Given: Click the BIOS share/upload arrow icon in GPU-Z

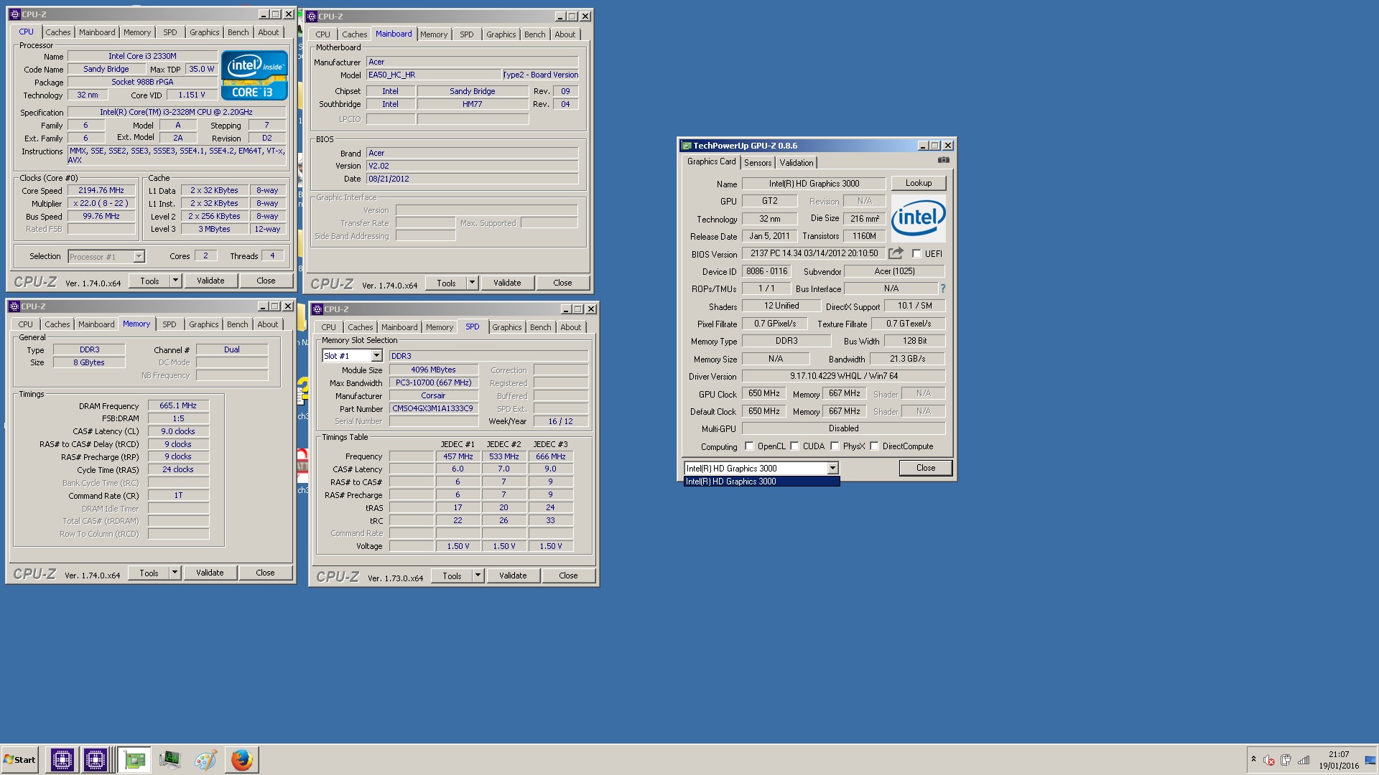Looking at the screenshot, I should click(896, 253).
